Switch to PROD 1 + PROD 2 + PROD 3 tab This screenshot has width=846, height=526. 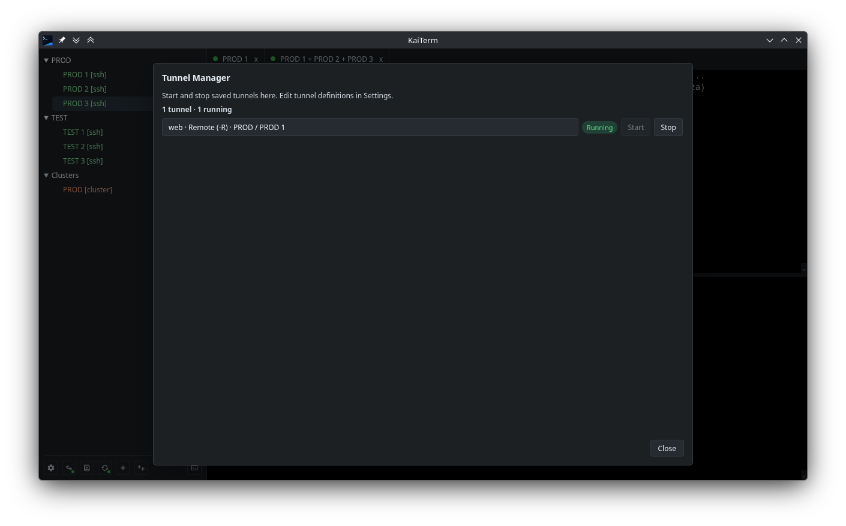tap(326, 59)
